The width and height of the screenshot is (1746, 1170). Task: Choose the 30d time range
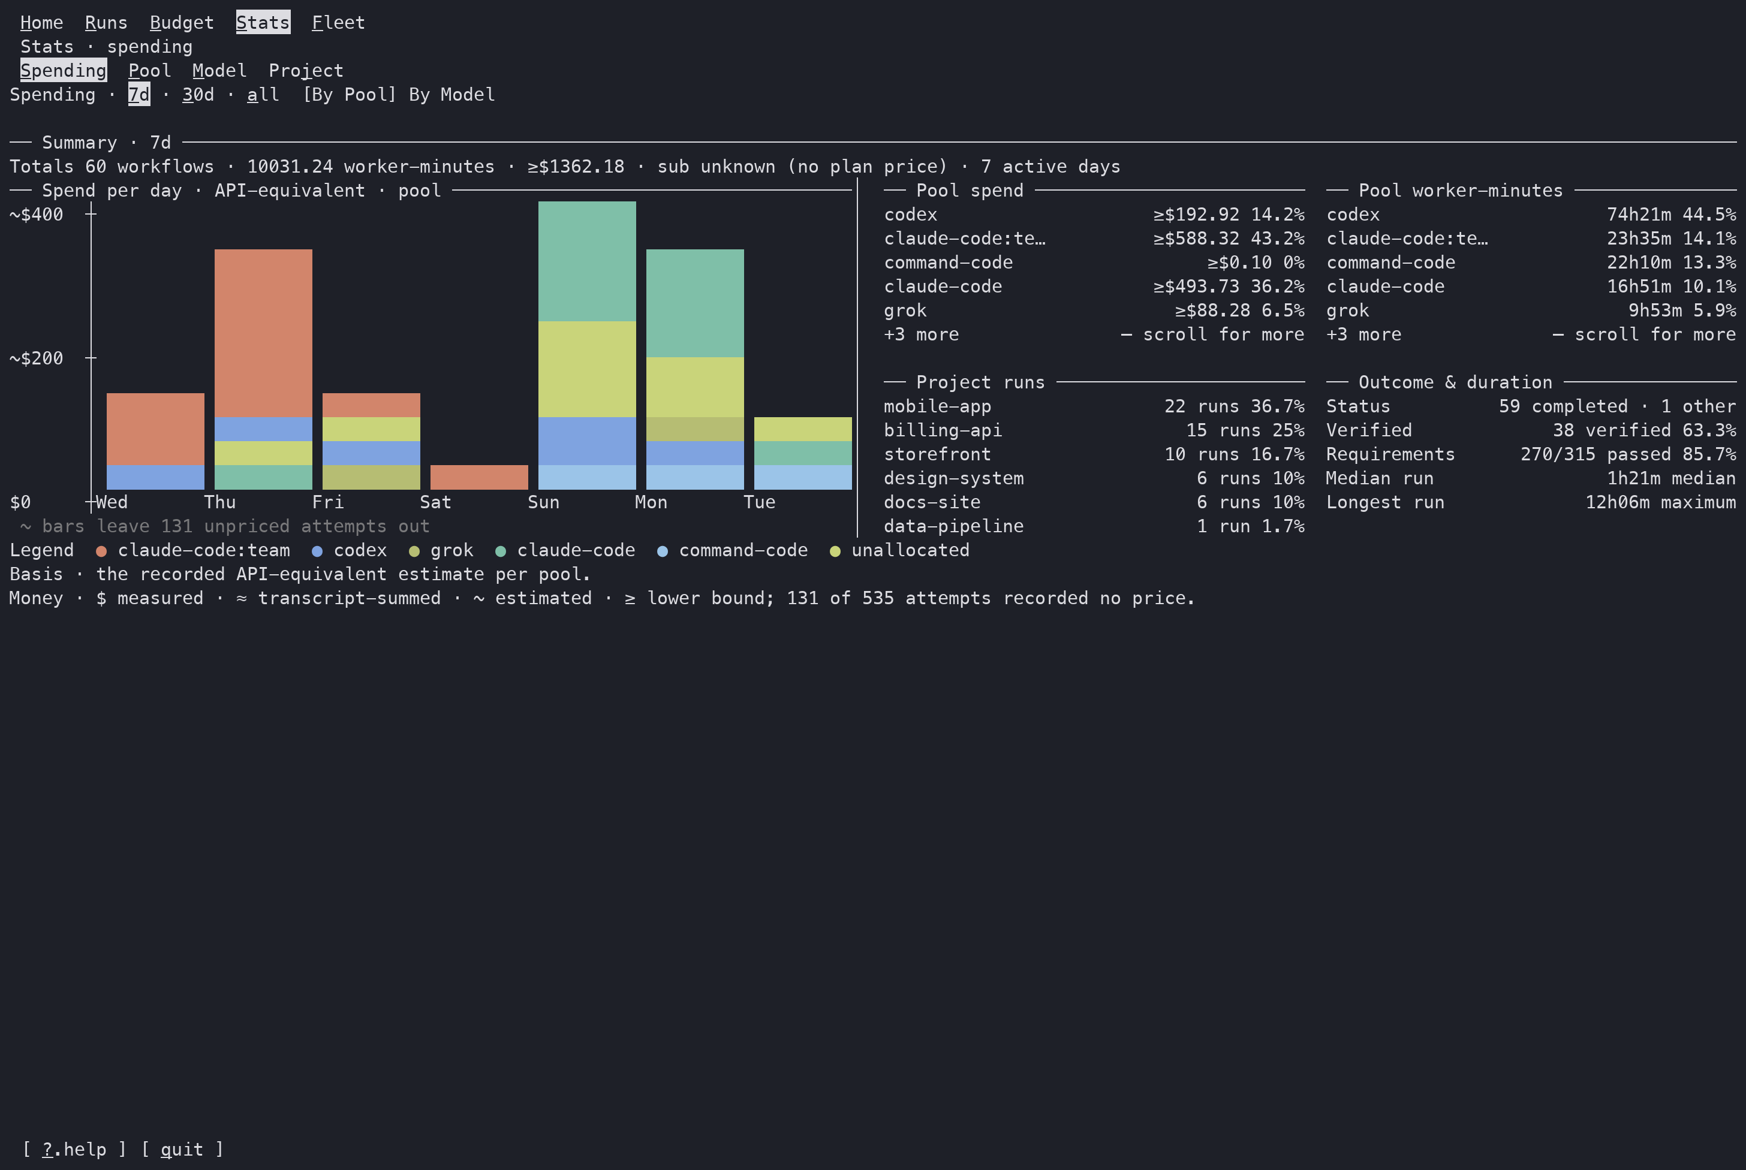[x=198, y=95]
